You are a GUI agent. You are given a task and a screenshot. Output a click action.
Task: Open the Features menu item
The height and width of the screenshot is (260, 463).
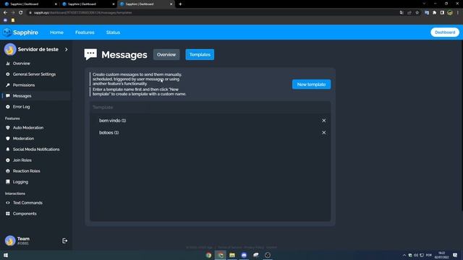point(85,32)
